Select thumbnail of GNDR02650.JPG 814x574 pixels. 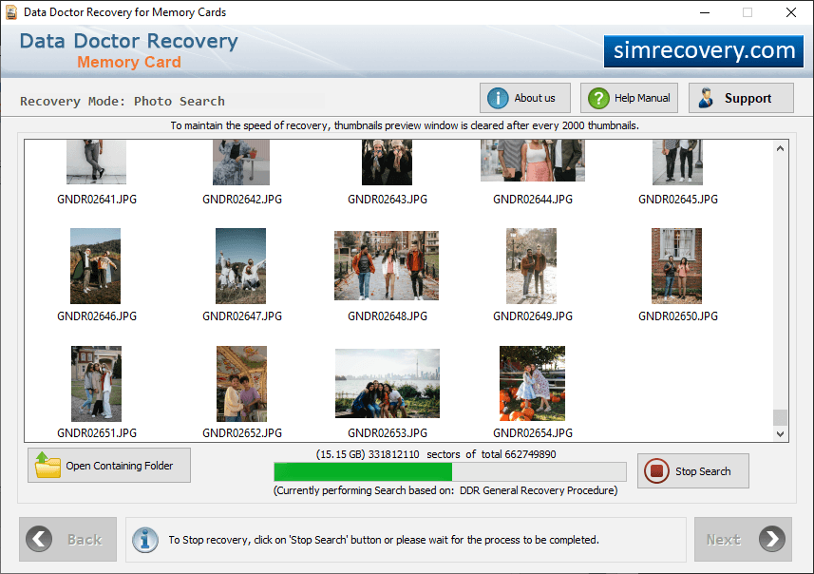pos(677,266)
